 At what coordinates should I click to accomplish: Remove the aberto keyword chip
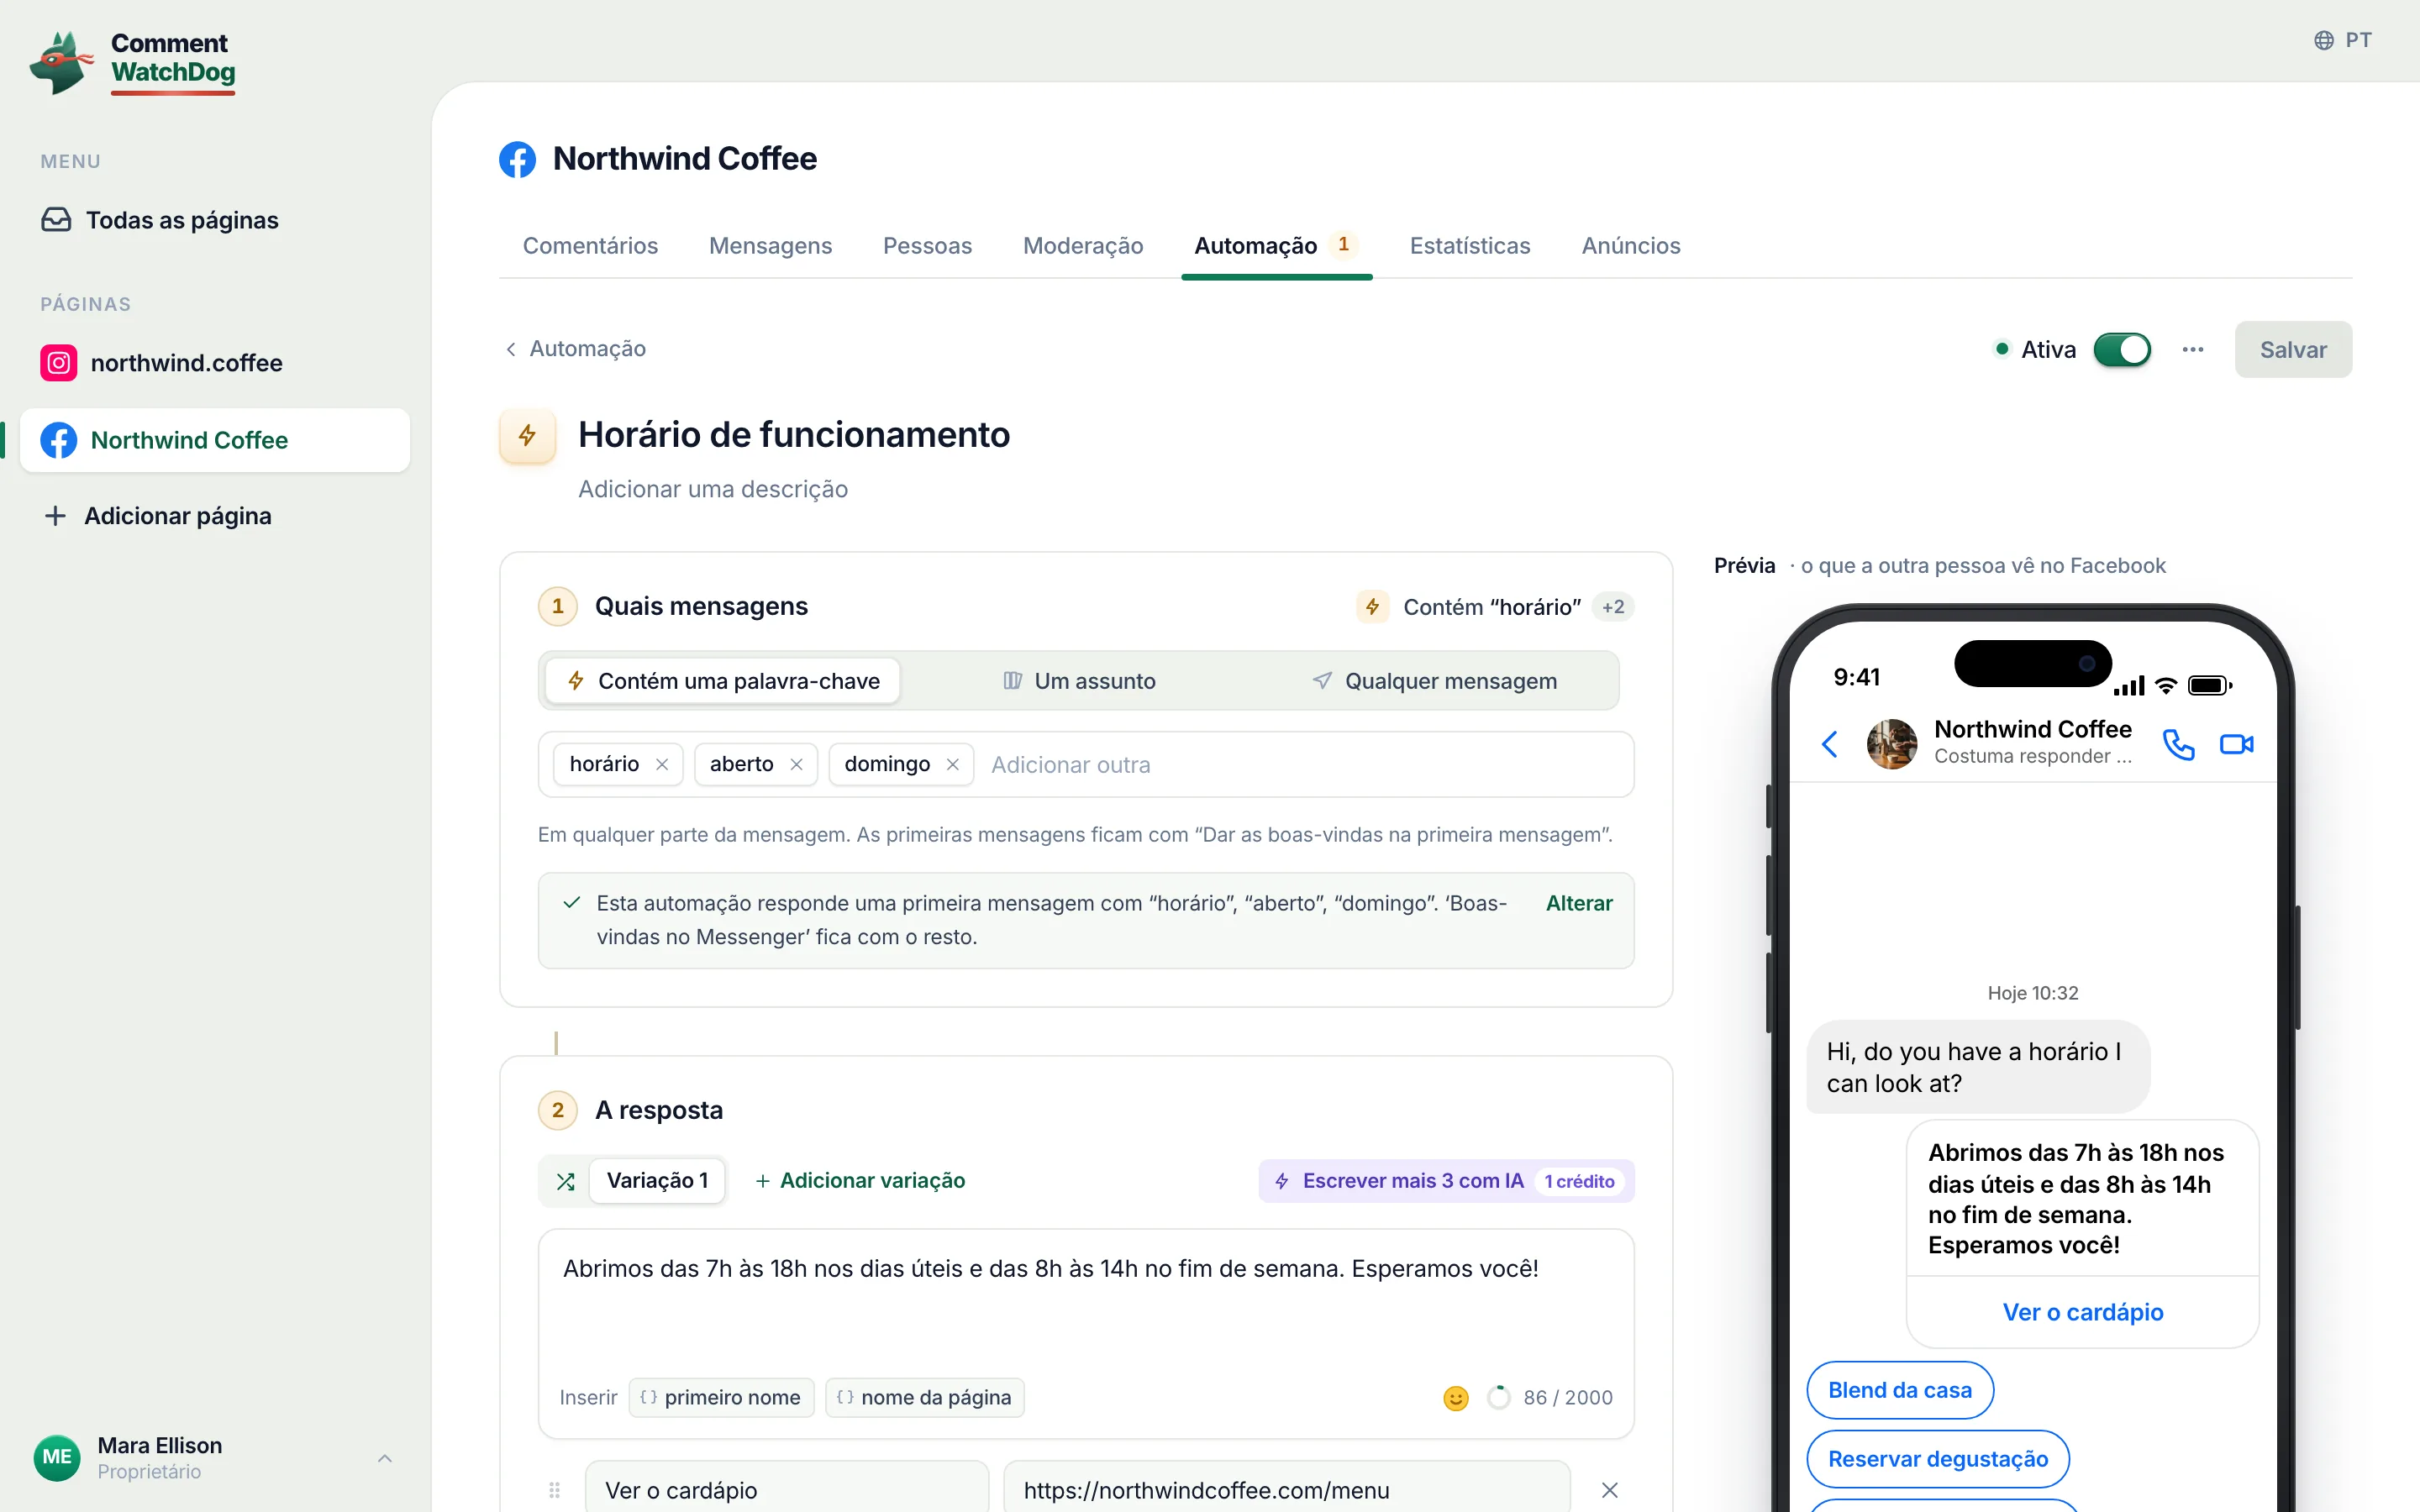tap(796, 765)
